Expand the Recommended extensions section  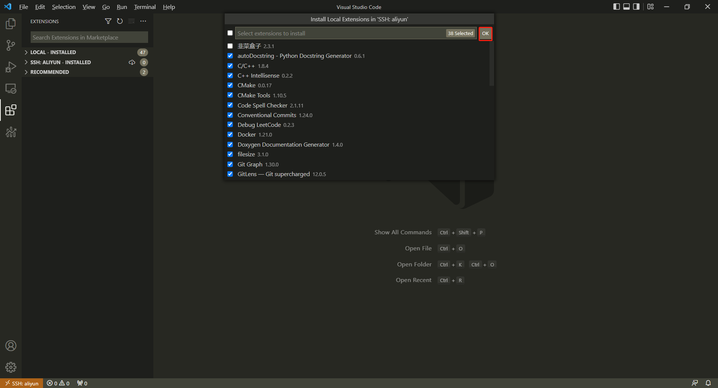coord(49,72)
